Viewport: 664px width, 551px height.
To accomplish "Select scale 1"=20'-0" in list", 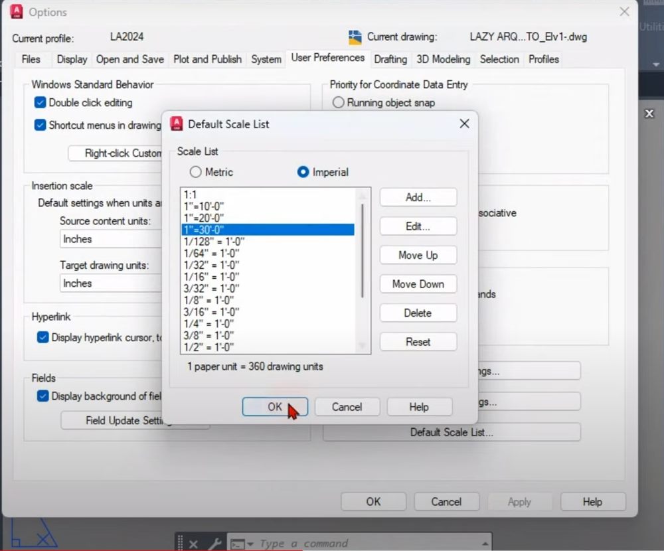I will (x=268, y=218).
